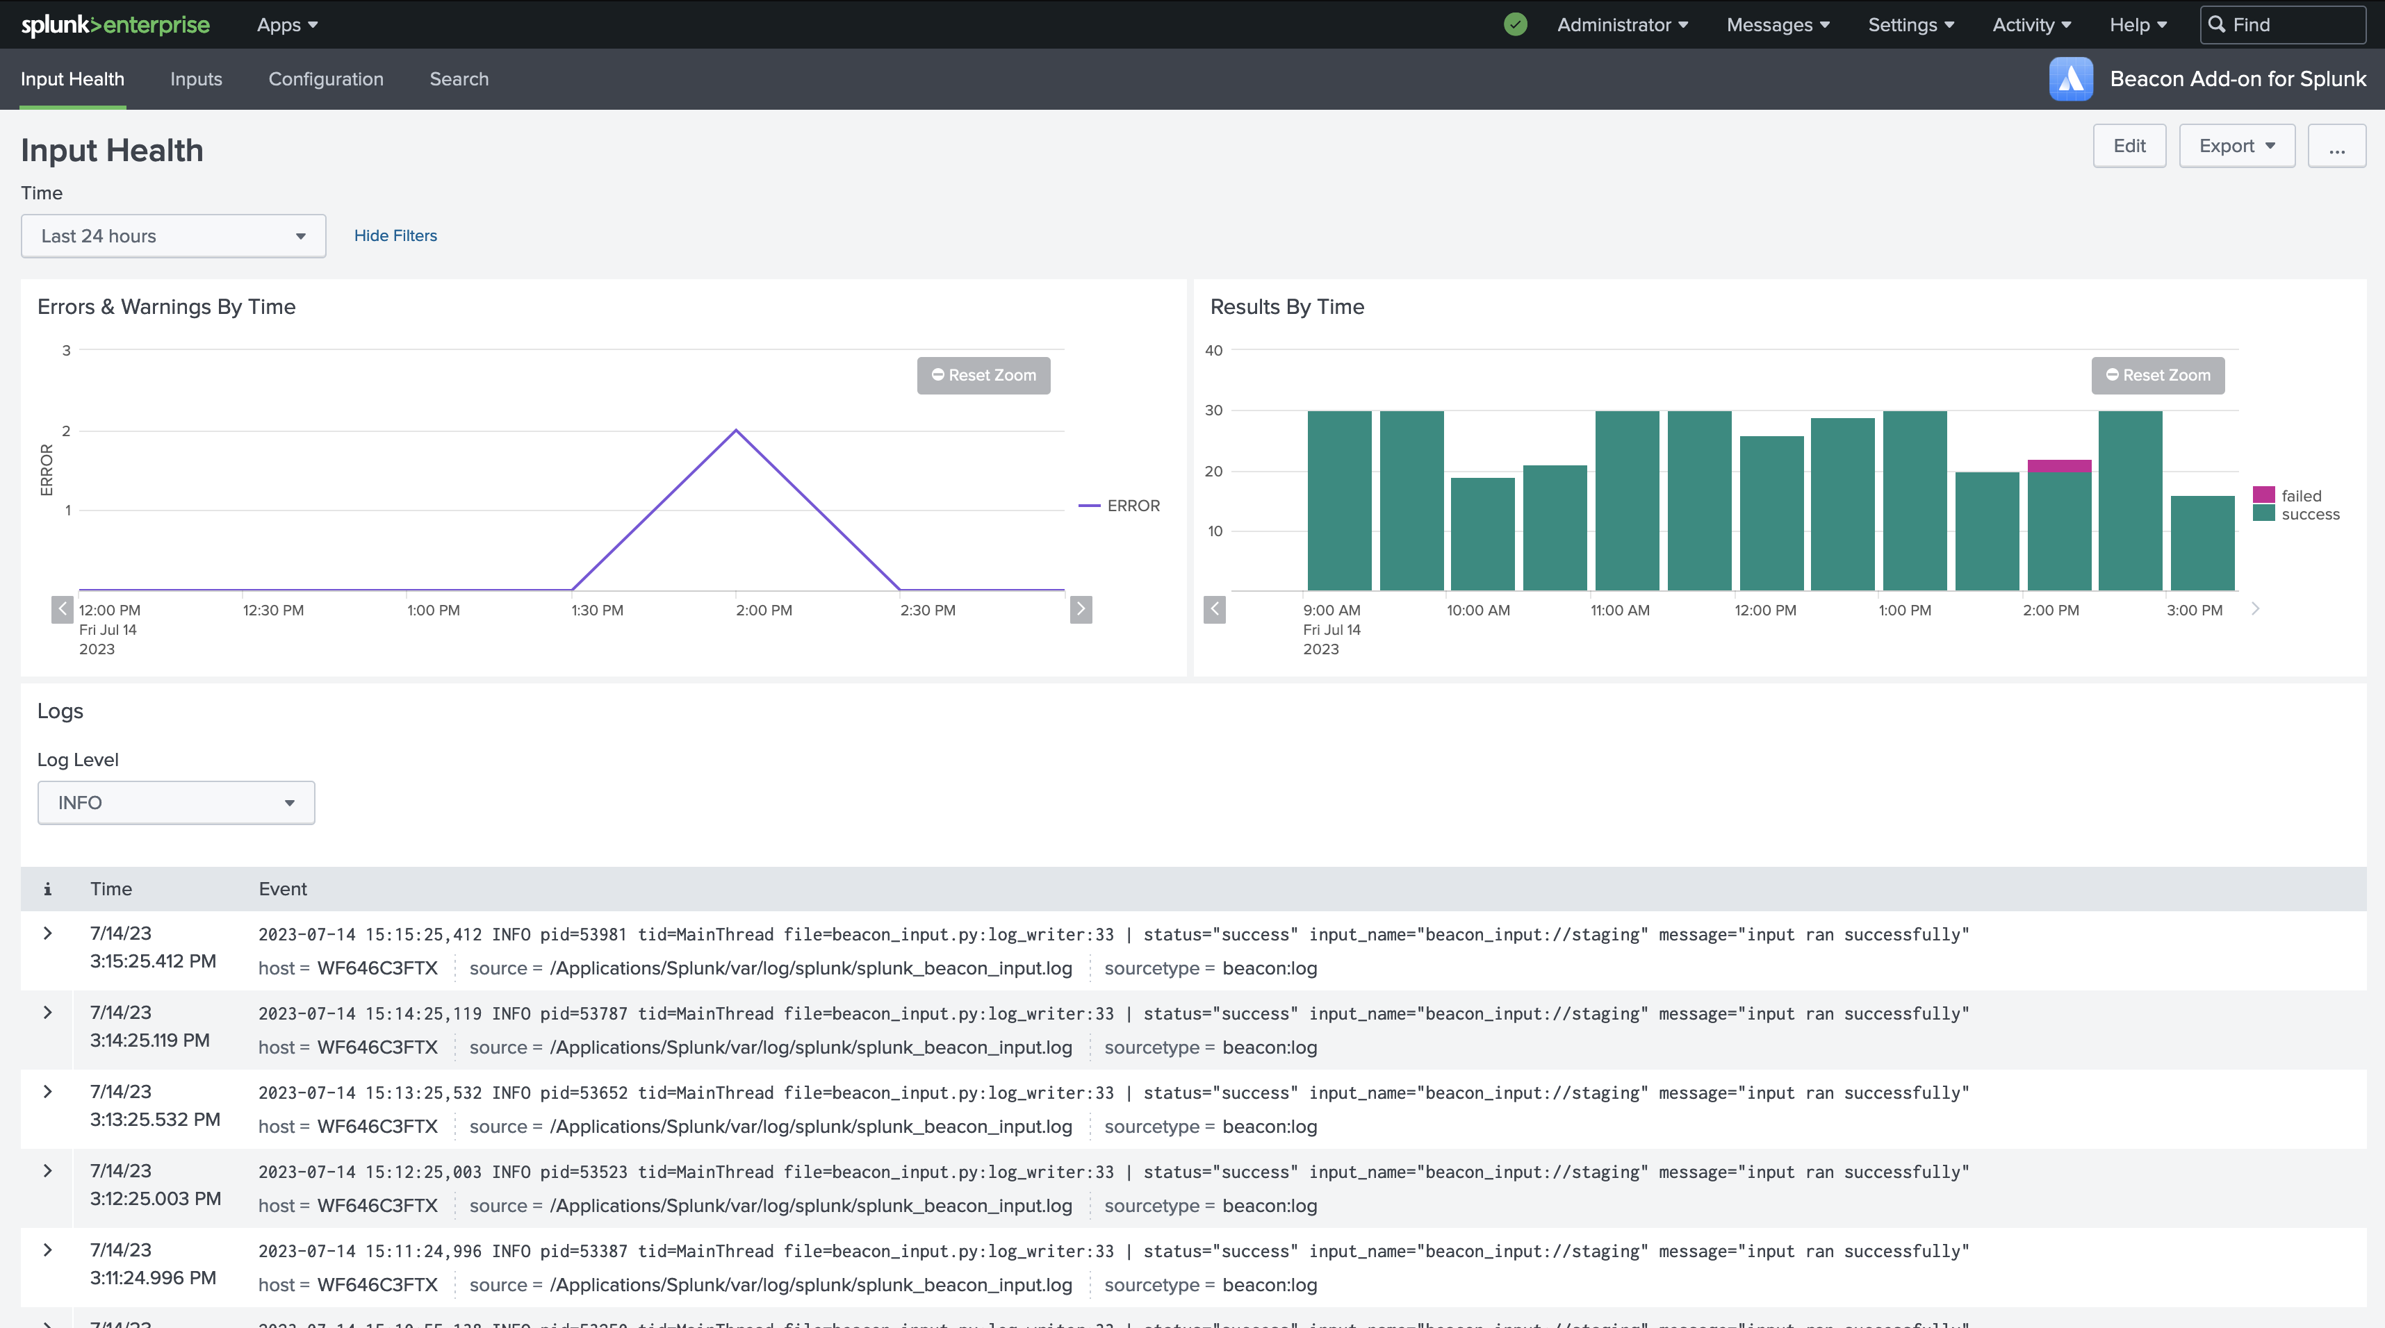The height and width of the screenshot is (1328, 2385).
Task: Click the raw text of pid=53387 event
Action: [x=1113, y=1251]
